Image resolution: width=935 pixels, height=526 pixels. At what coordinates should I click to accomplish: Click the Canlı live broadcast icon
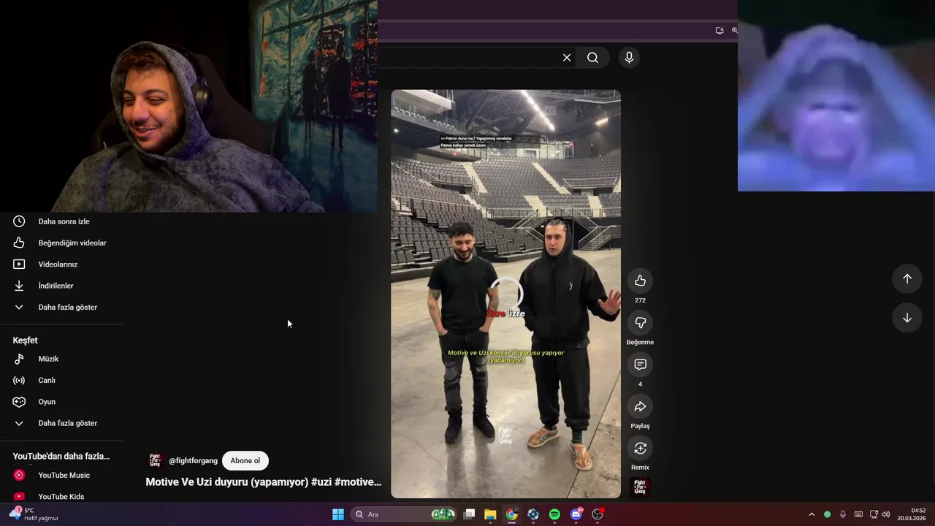[19, 380]
